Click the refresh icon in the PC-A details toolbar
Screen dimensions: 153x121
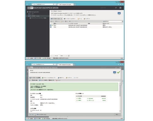click(30, 80)
